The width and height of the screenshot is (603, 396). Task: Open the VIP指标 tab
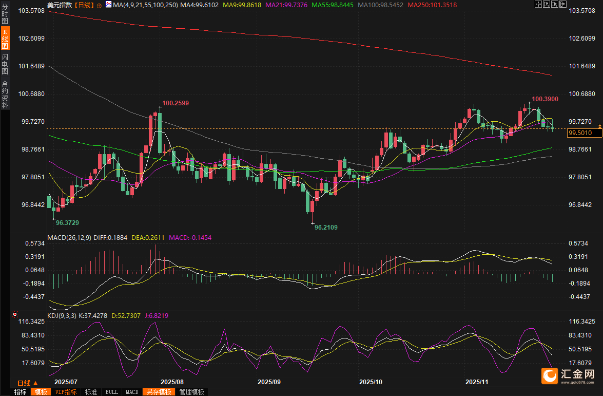(x=66, y=392)
